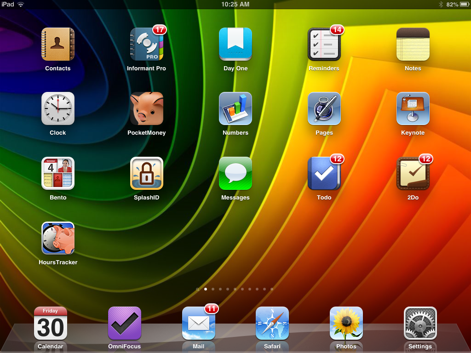Viewport: 471px width, 353px height.
Task: Open the Contacts app
Action: click(x=57, y=44)
